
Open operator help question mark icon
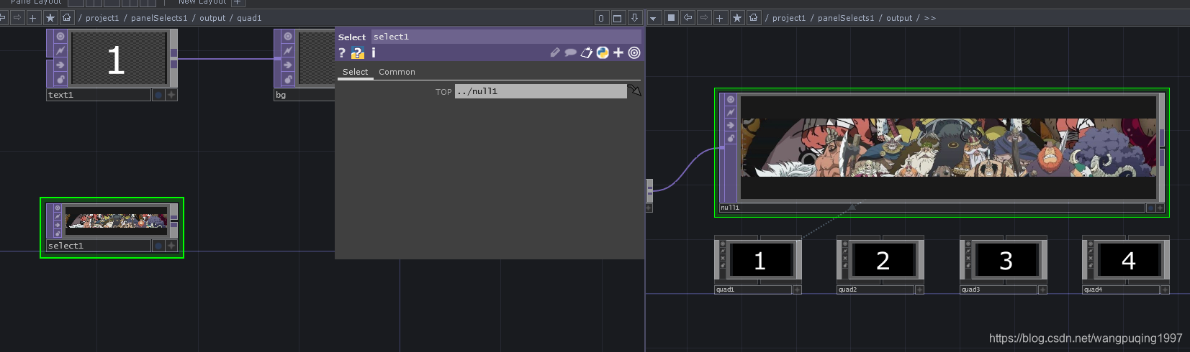(342, 52)
